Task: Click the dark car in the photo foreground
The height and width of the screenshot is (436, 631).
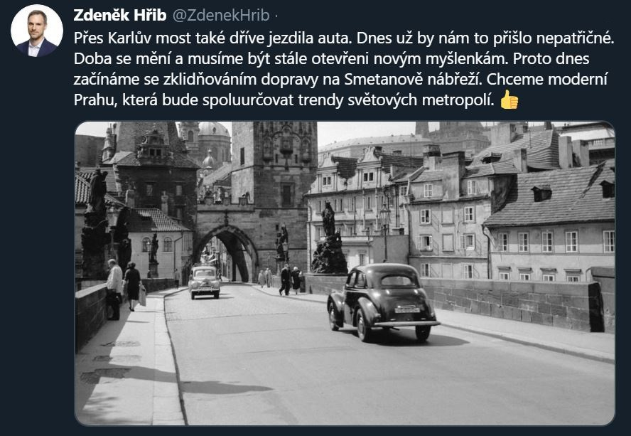Action: tap(382, 302)
